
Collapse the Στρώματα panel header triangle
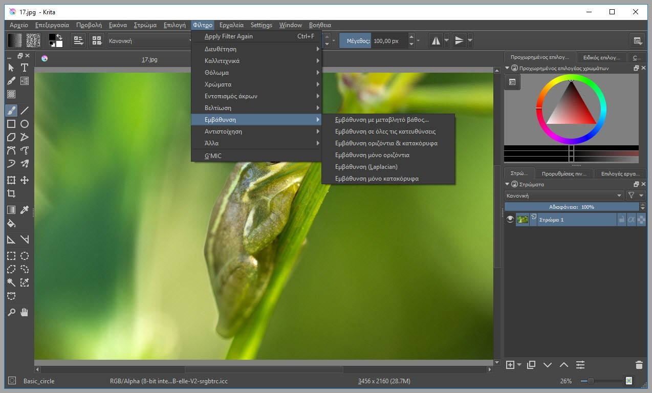point(506,184)
